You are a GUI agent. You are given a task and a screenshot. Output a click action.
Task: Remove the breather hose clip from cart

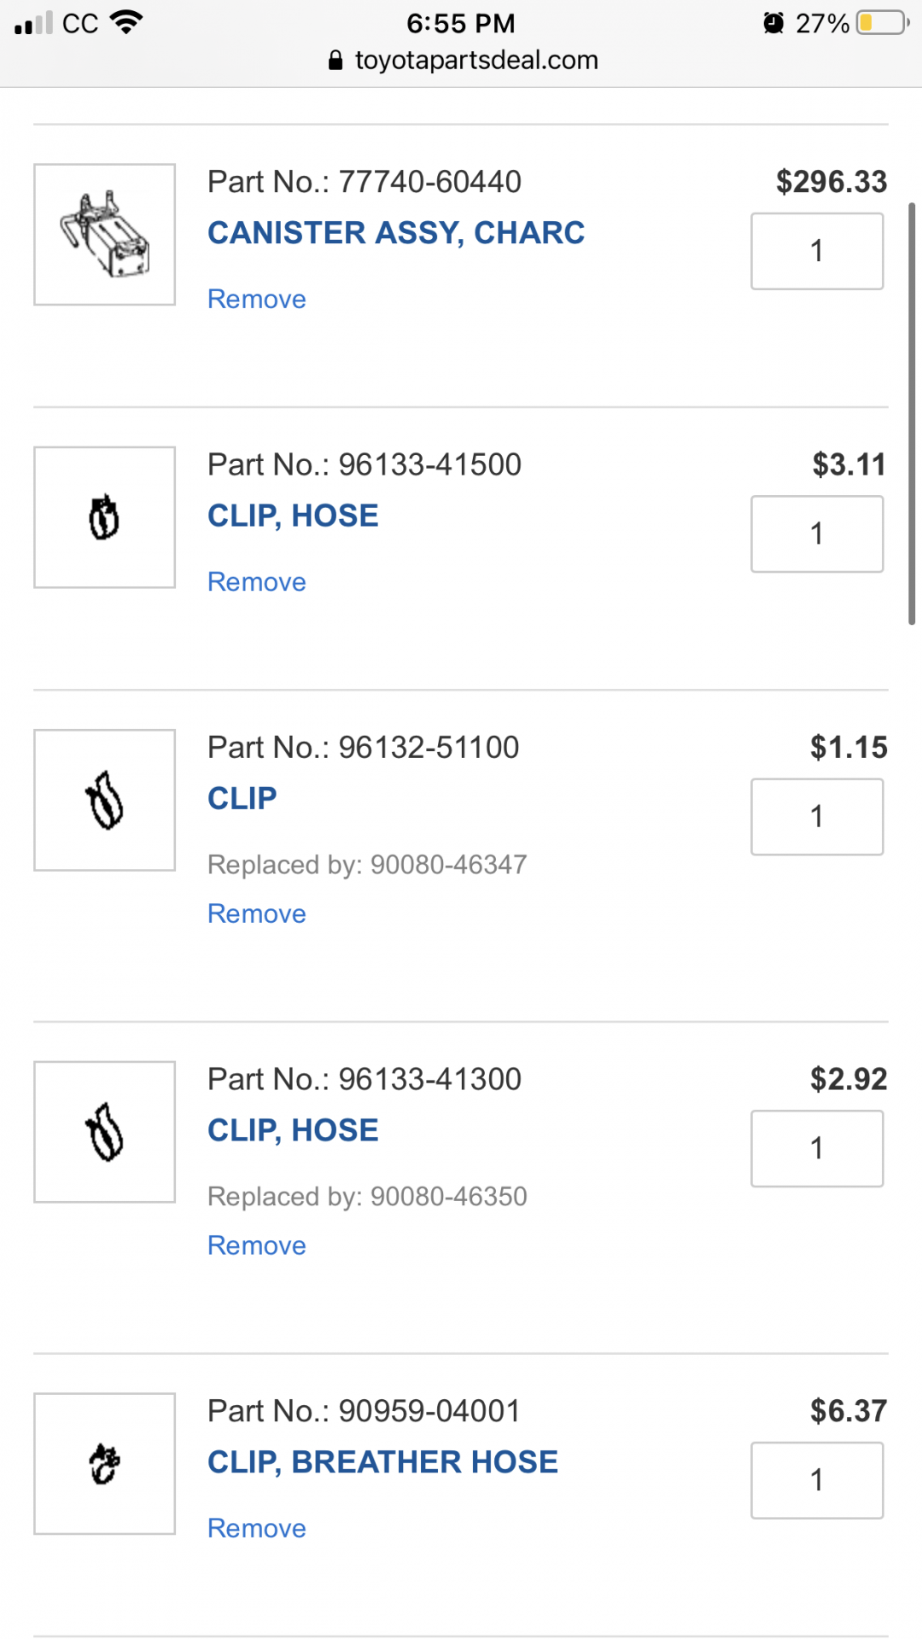(257, 1528)
